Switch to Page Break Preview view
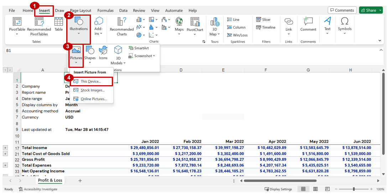 click(327, 189)
